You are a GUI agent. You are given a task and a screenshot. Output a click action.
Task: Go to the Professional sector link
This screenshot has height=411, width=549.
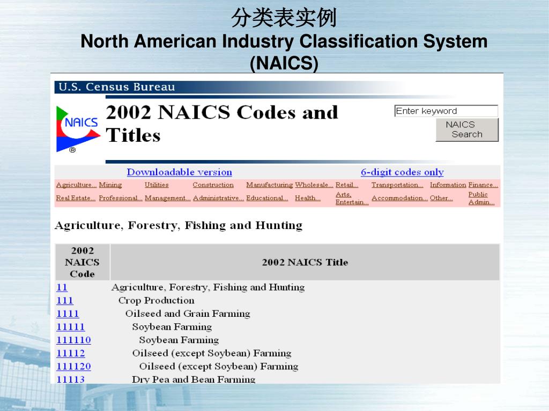(121, 198)
